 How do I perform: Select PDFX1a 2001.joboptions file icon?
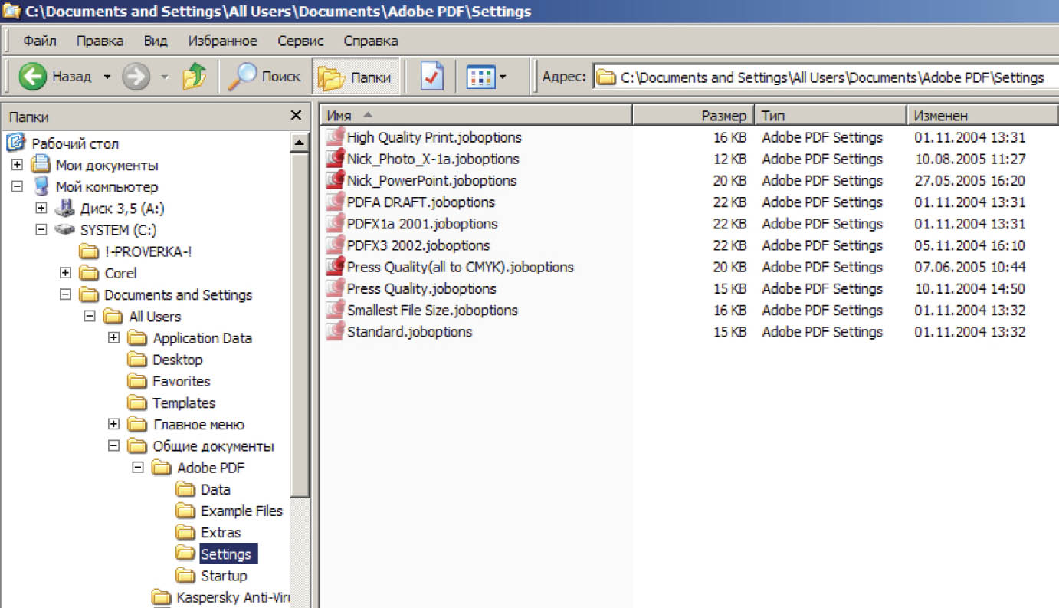(335, 224)
